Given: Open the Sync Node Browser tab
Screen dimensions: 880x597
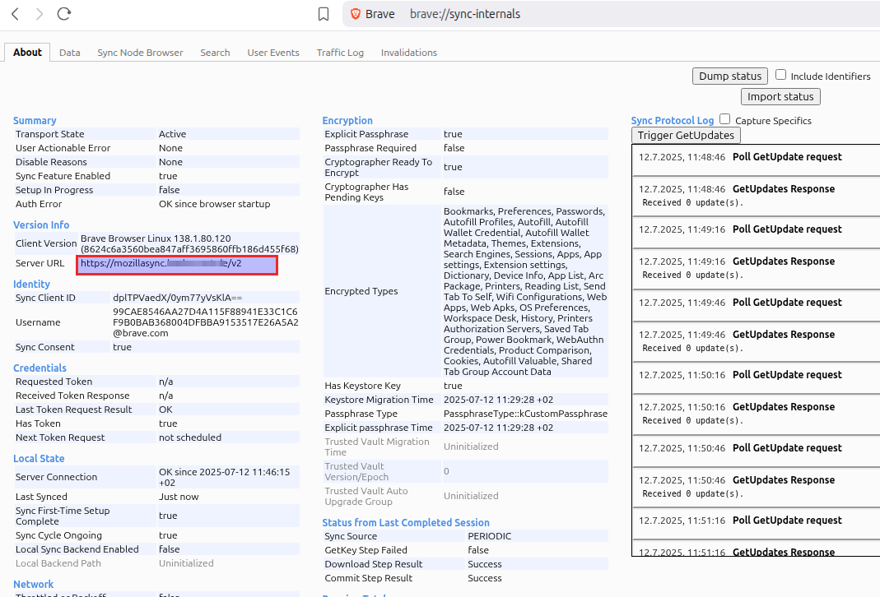Looking at the screenshot, I should pyautogui.click(x=140, y=53).
